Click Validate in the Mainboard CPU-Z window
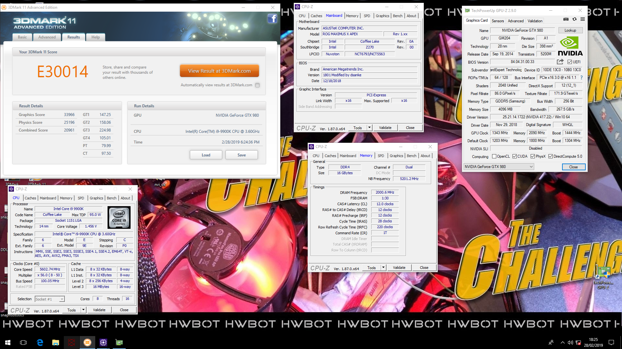This screenshot has height=349, width=622. [385, 128]
